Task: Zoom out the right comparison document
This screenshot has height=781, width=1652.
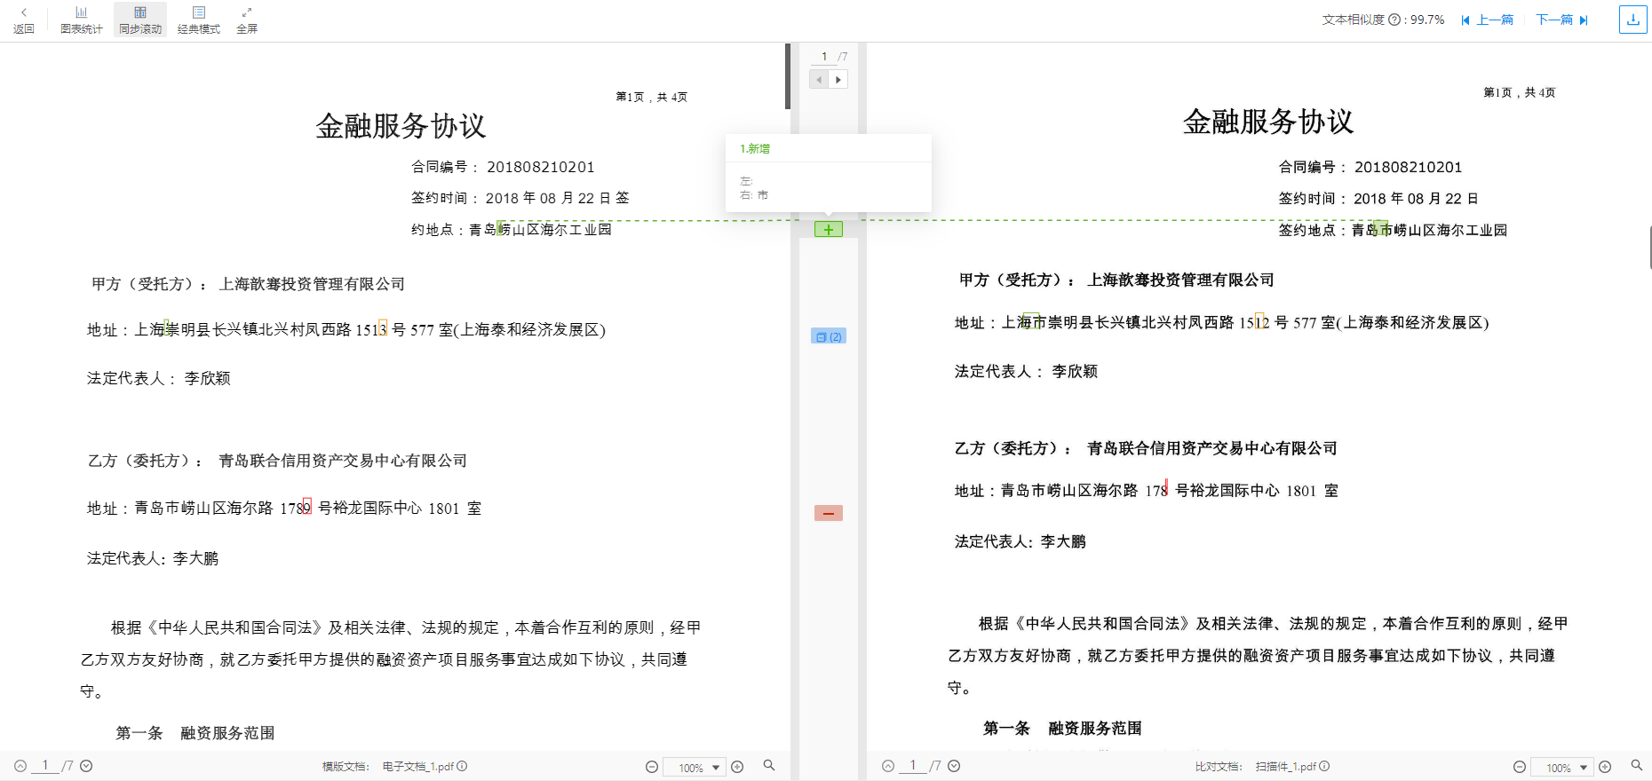Action: pos(1520,767)
